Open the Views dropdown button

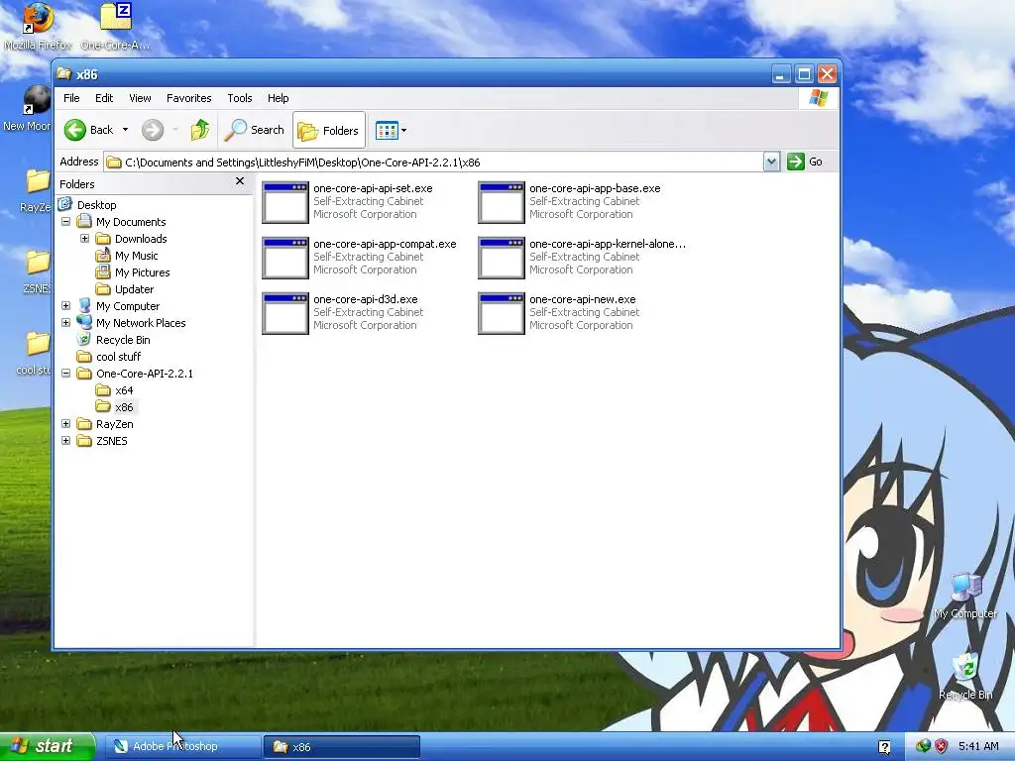tap(391, 130)
